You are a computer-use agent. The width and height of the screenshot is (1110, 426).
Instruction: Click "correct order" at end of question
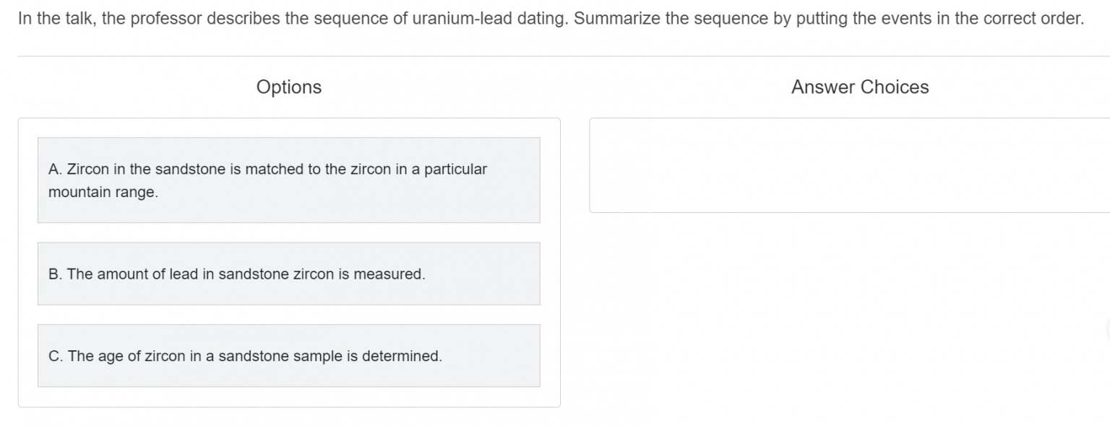coord(1033,19)
